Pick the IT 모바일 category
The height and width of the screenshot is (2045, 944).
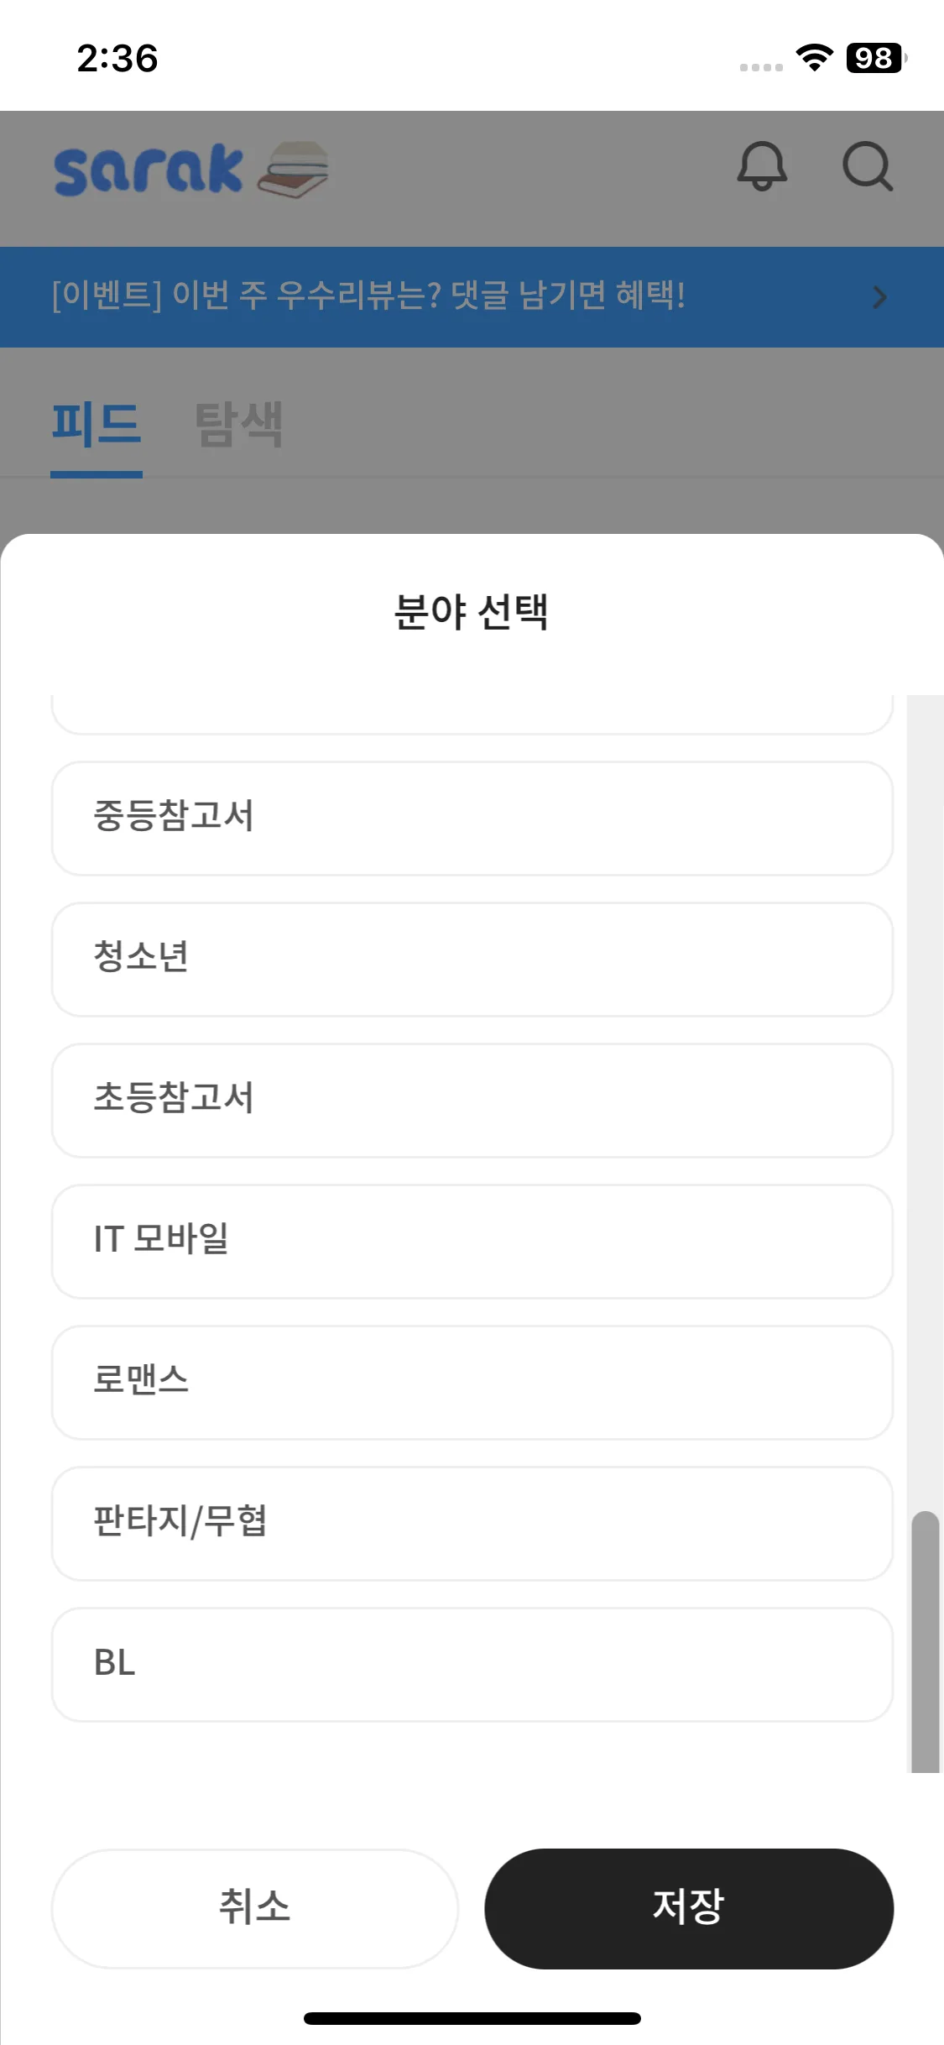click(472, 1241)
